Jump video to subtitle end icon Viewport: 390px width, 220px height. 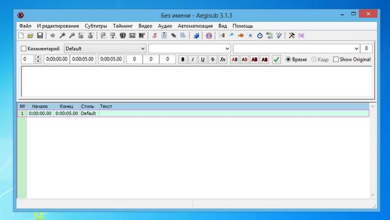pos(91,36)
